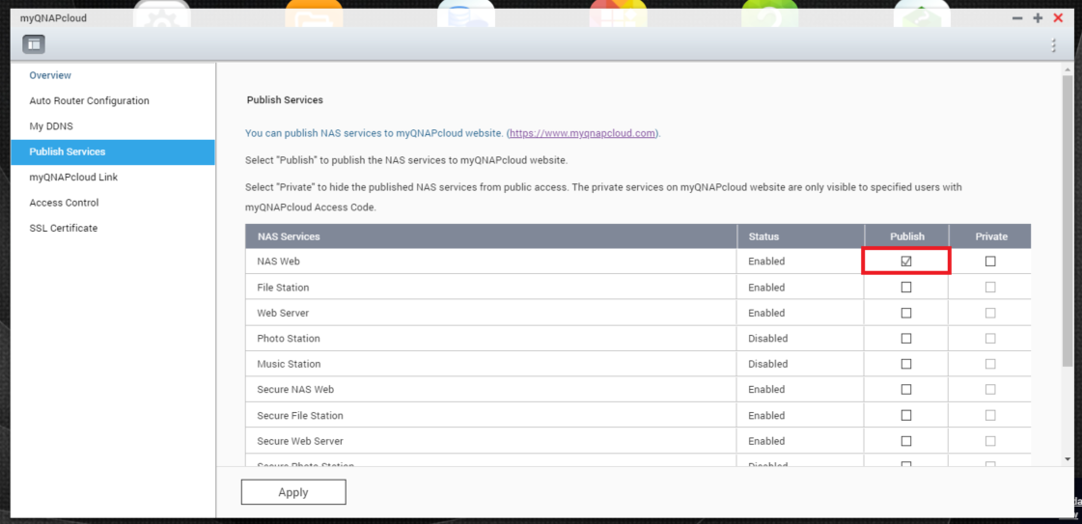Enable Publish for Secure NAS Web
This screenshot has width=1082, height=524.
(x=906, y=390)
